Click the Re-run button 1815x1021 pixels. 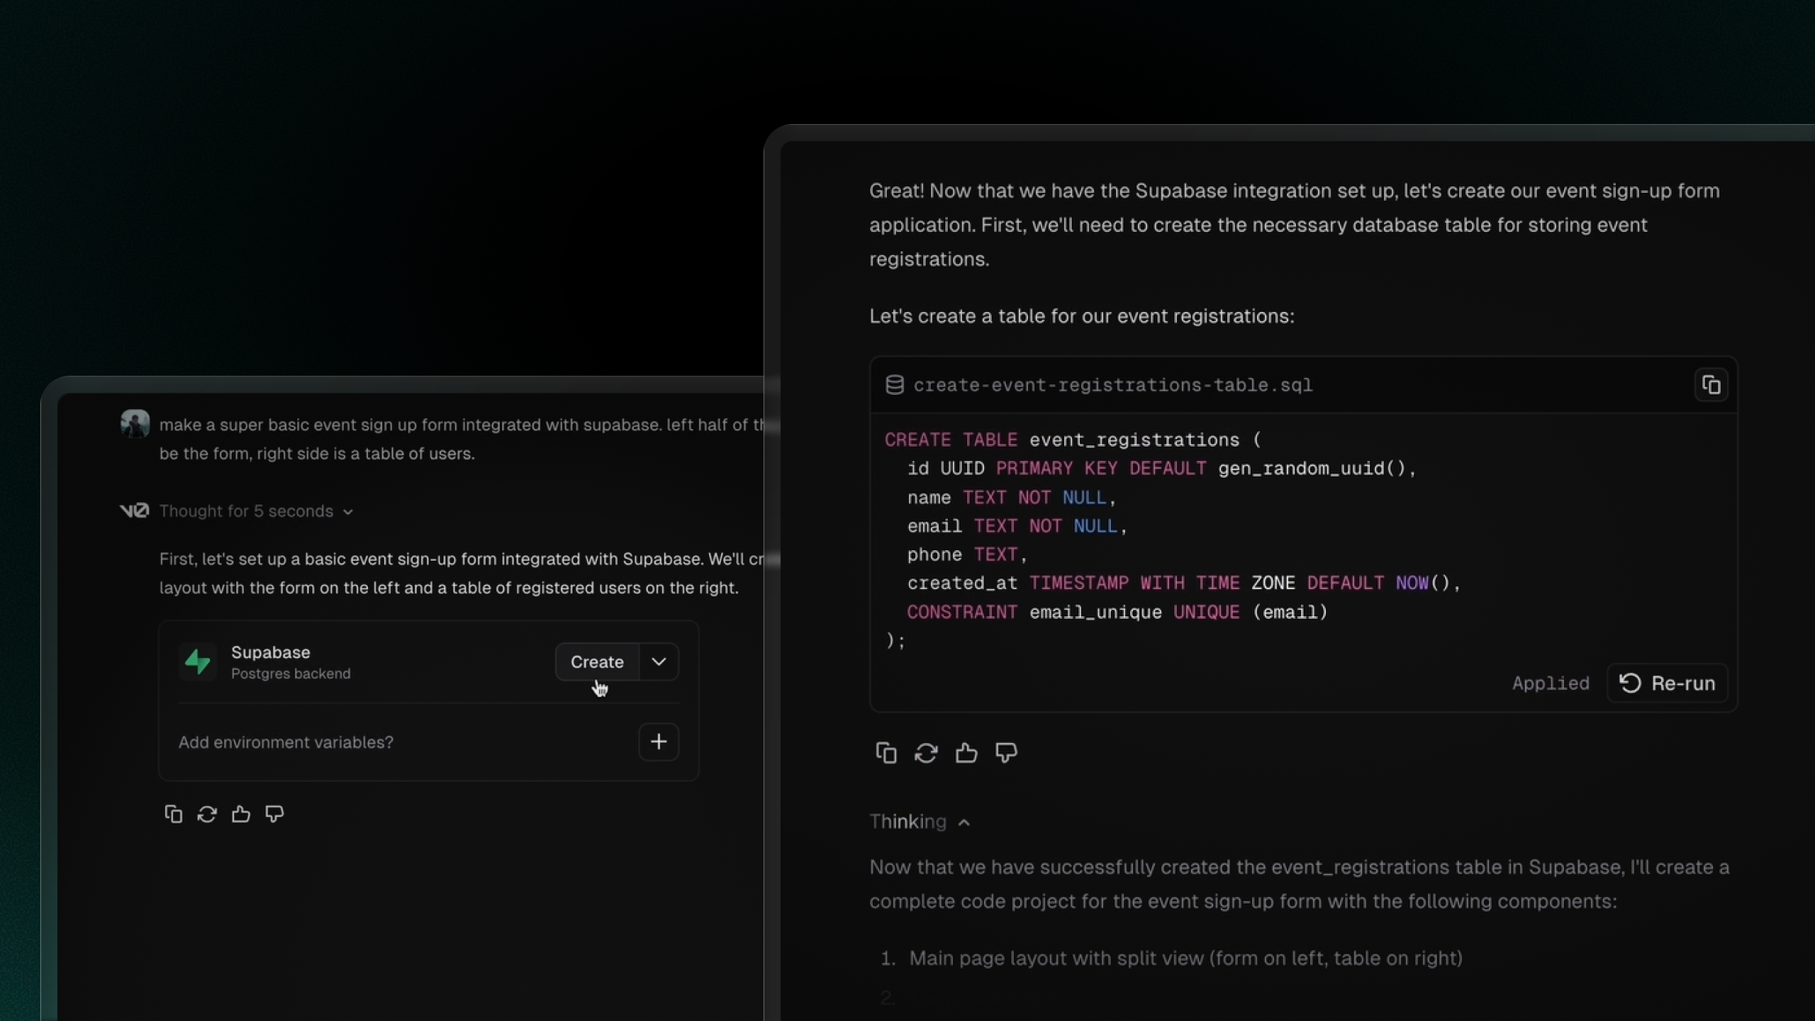click(x=1668, y=683)
